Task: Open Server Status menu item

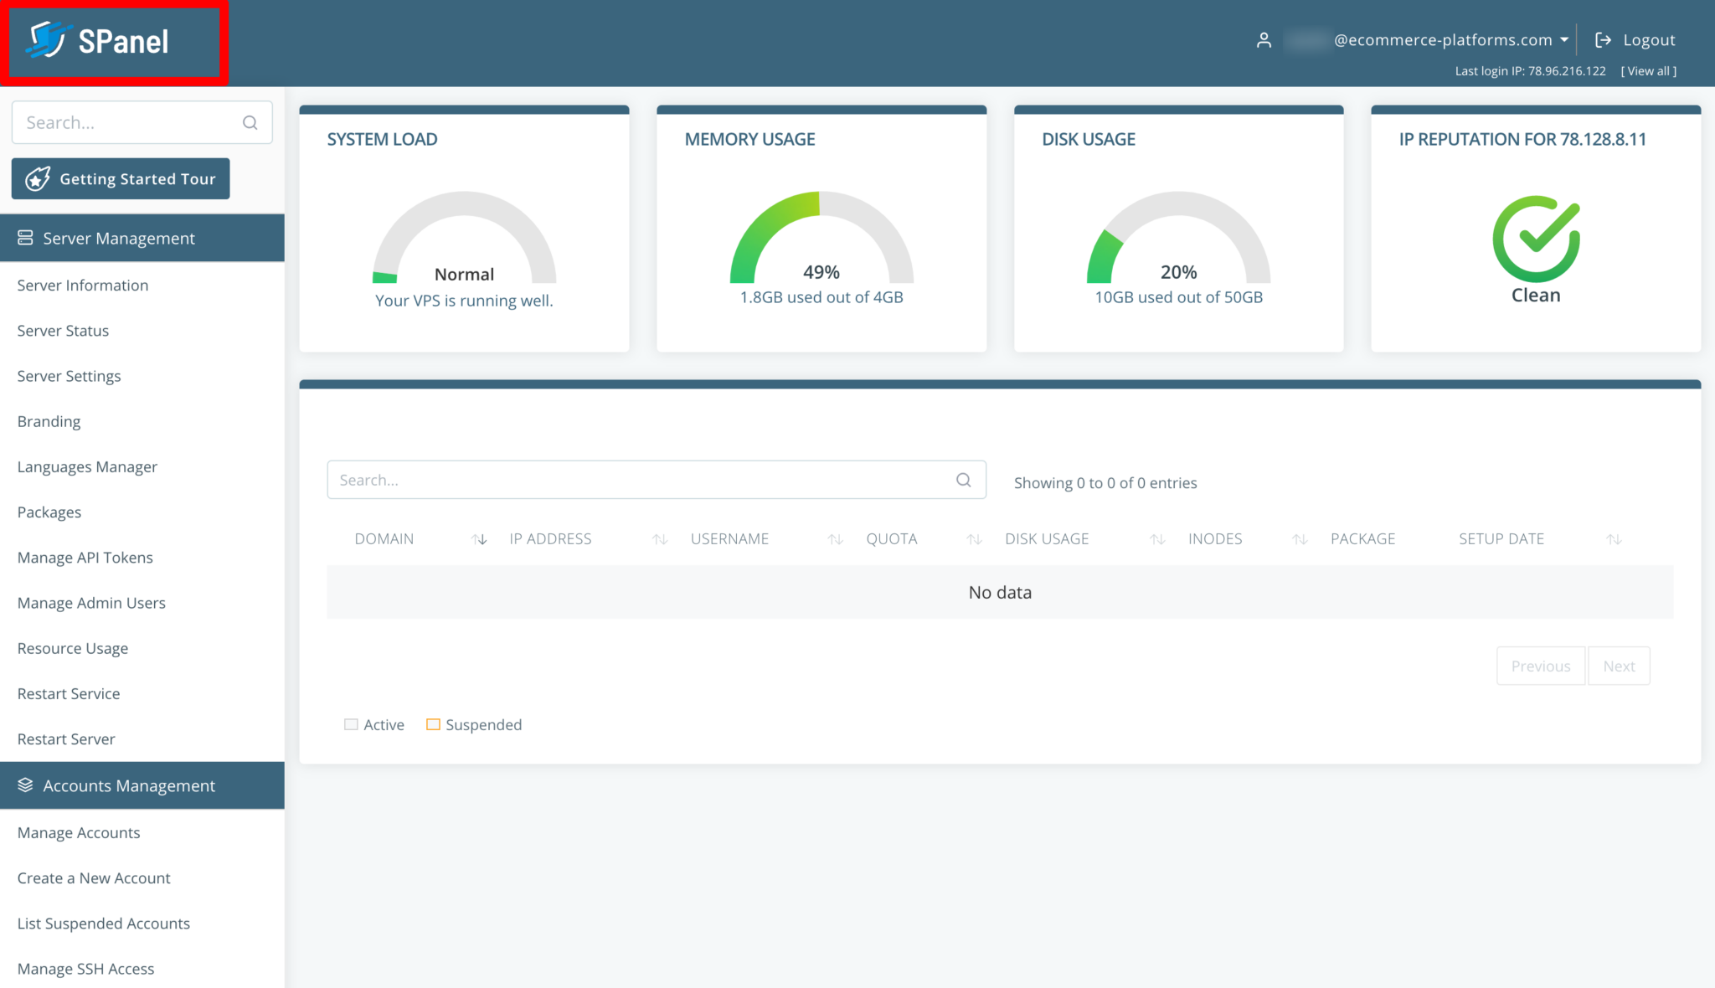Action: click(63, 331)
